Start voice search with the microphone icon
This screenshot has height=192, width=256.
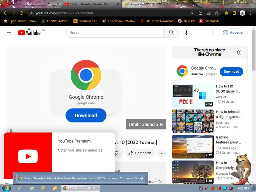tap(186, 33)
